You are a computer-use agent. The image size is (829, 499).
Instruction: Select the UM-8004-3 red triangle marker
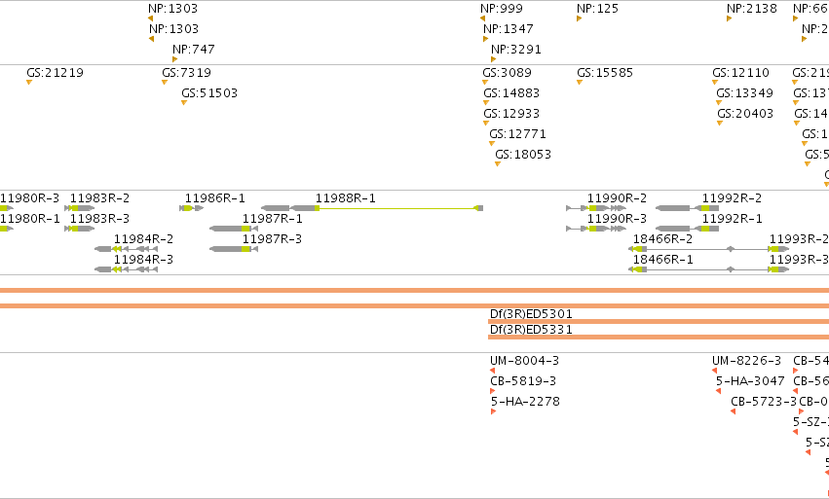pyautogui.click(x=493, y=371)
